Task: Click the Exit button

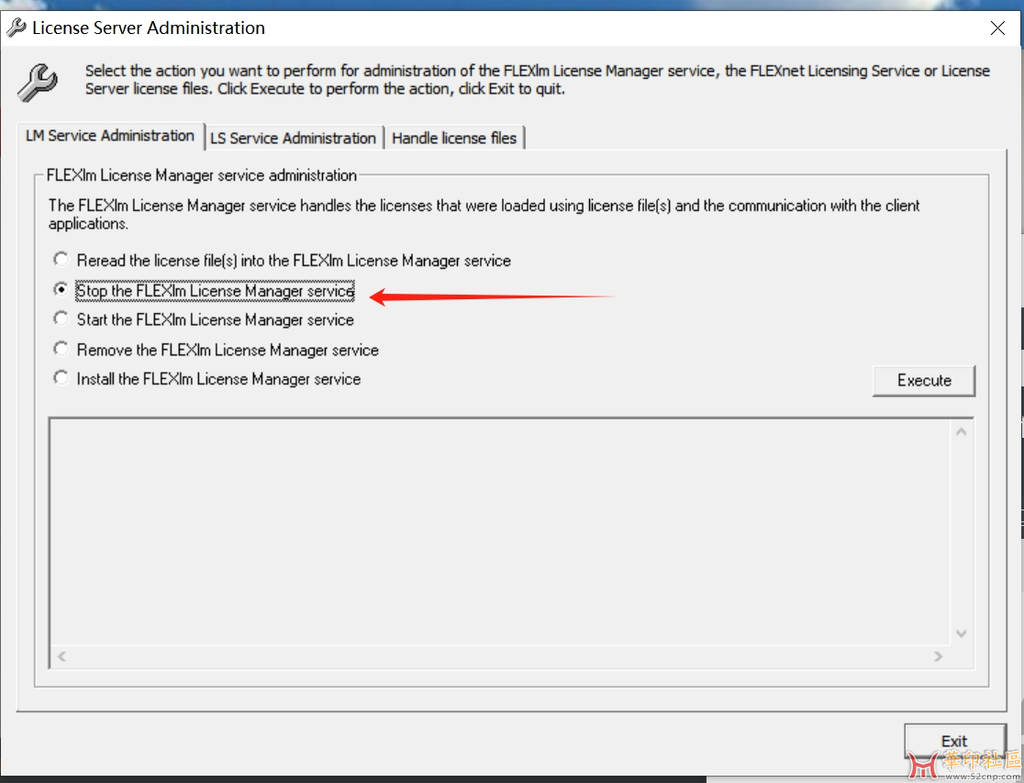Action: (x=954, y=741)
